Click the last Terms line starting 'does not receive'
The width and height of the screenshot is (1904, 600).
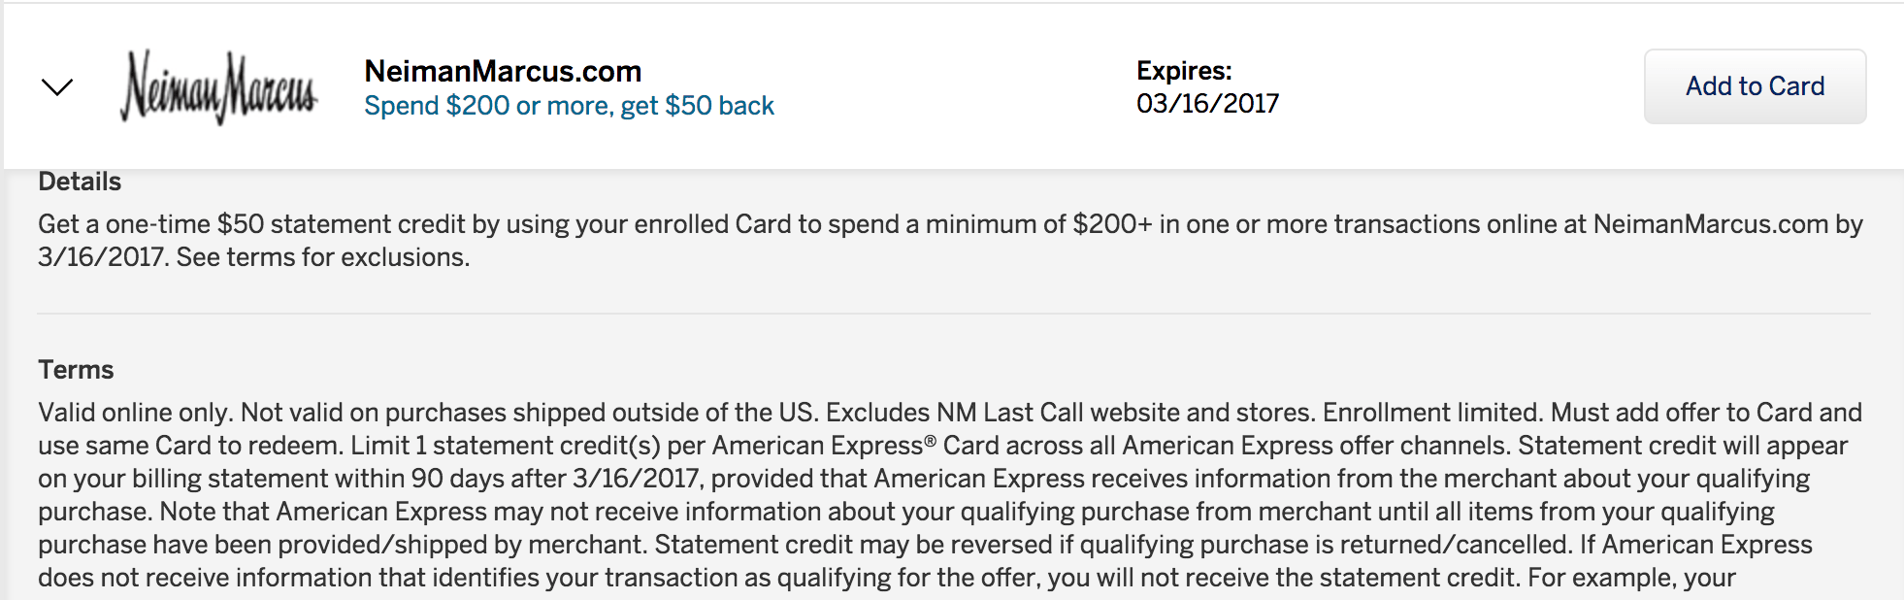[887, 578]
